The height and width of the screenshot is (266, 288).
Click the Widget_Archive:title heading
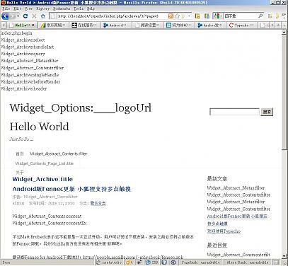pos(42,179)
